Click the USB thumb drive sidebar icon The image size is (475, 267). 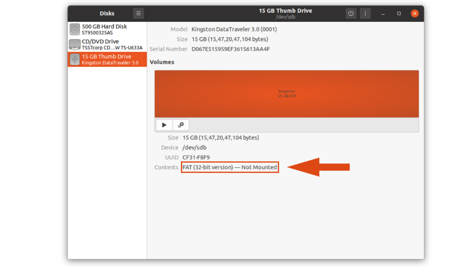click(74, 59)
